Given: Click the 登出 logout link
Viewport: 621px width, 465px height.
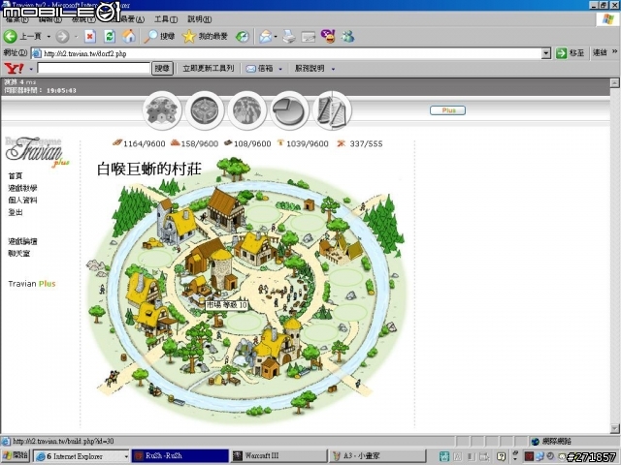Looking at the screenshot, I should coord(16,212).
